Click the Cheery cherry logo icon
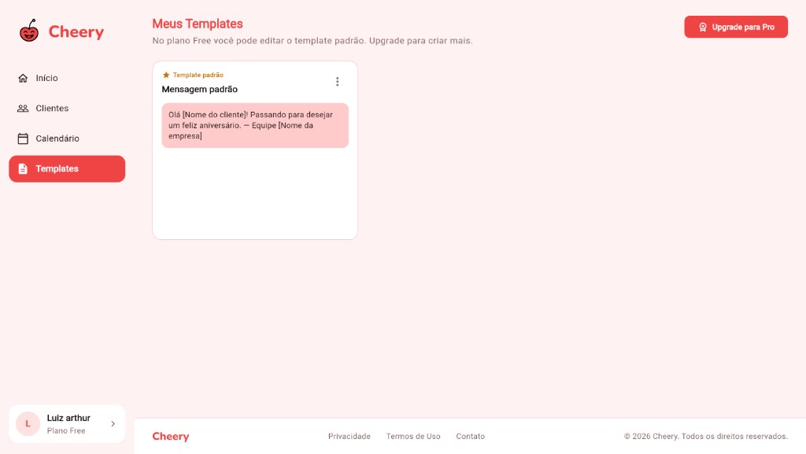 pyautogui.click(x=29, y=31)
